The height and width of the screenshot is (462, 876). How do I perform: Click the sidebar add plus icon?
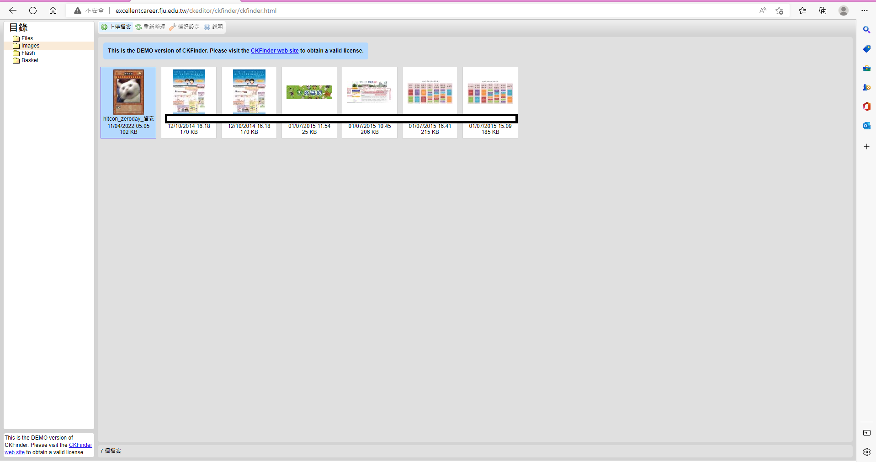(x=866, y=147)
